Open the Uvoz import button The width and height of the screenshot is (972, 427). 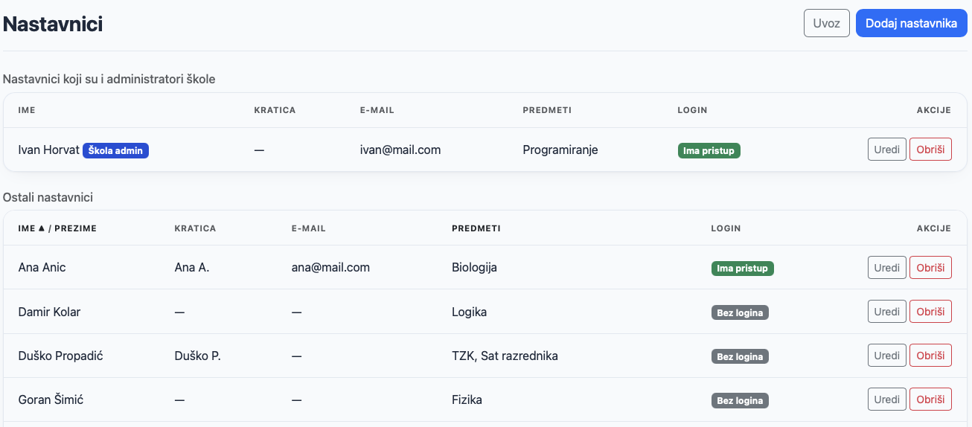tap(827, 23)
